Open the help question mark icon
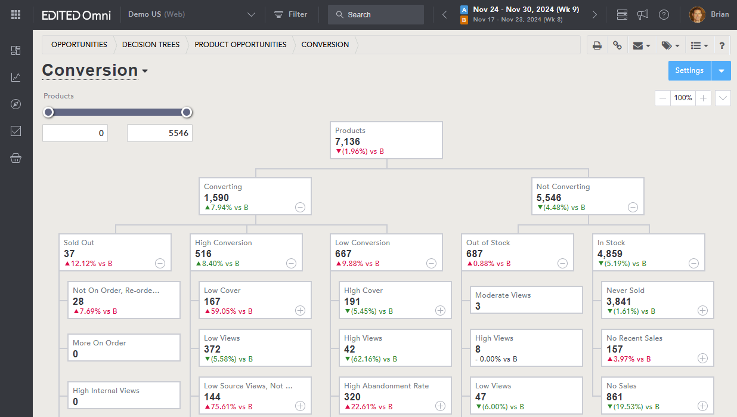Screen dimensions: 737x417 664,14
